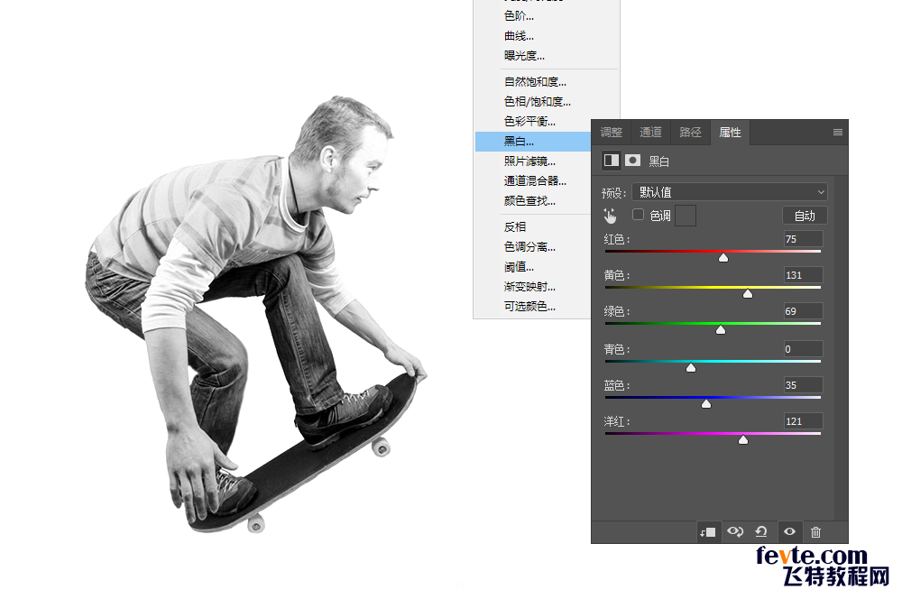This screenshot has height=599, width=902.
Task: Click the 红色 value field showing 75
Action: (803, 239)
